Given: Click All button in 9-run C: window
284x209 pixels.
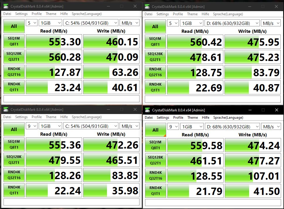Looking at the screenshot, I should (x=14, y=129).
